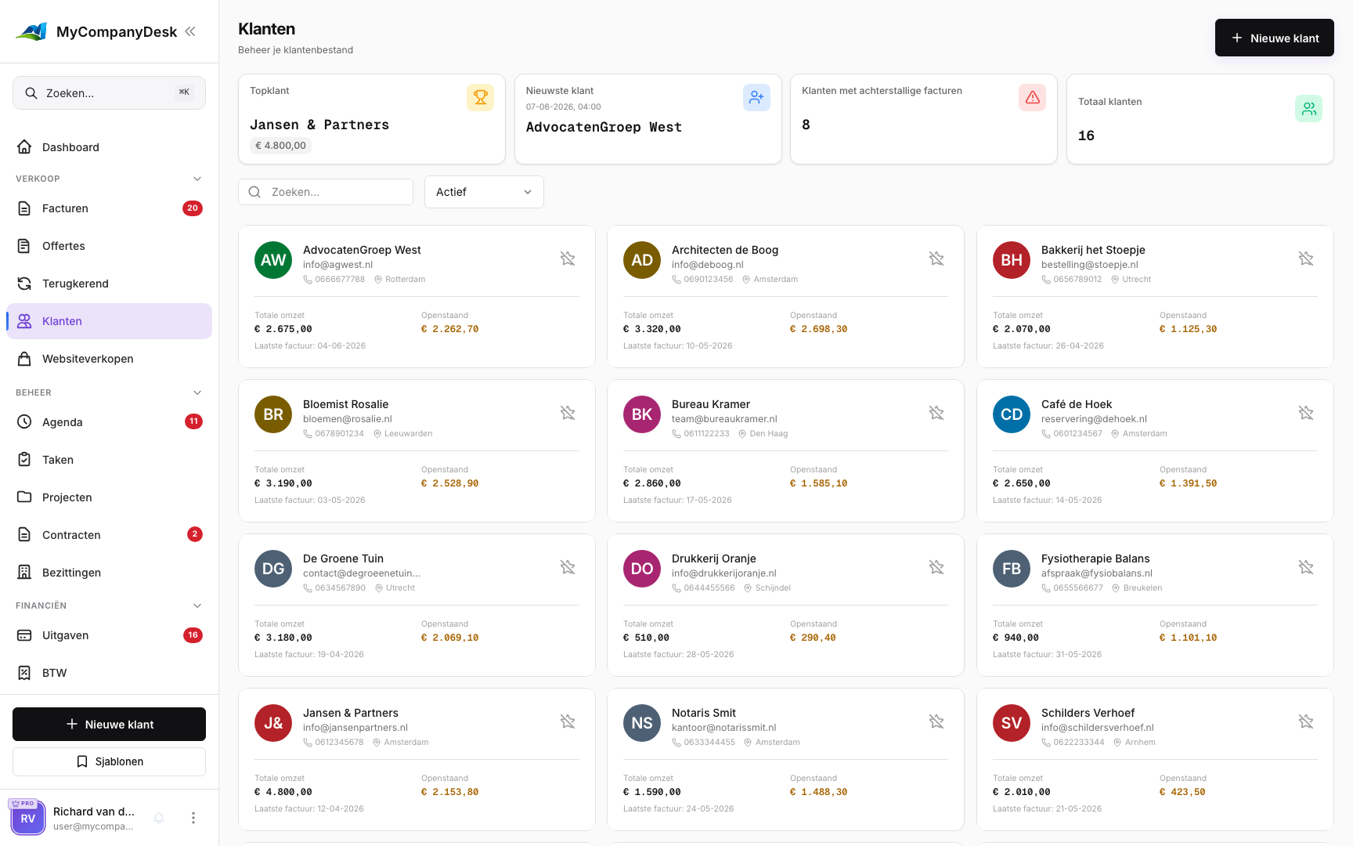Open Offertes in the sidebar
This screenshot has height=846, width=1353.
(x=109, y=246)
